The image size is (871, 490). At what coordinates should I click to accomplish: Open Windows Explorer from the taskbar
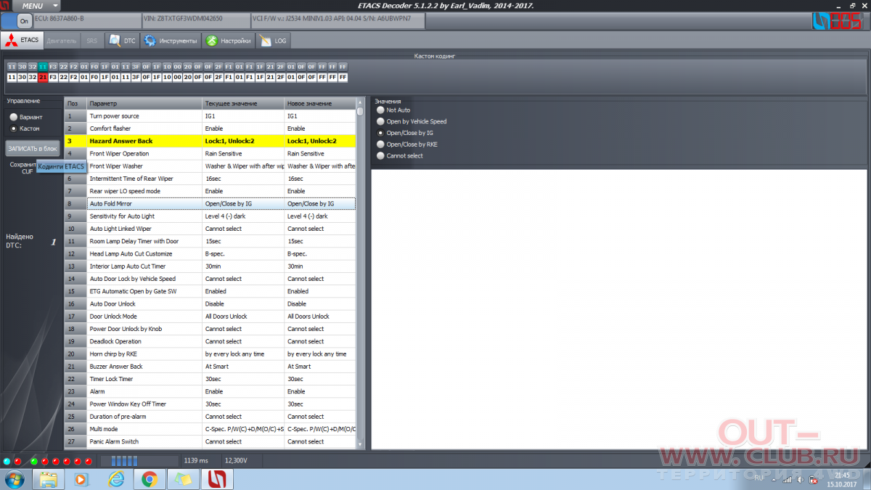coord(49,479)
